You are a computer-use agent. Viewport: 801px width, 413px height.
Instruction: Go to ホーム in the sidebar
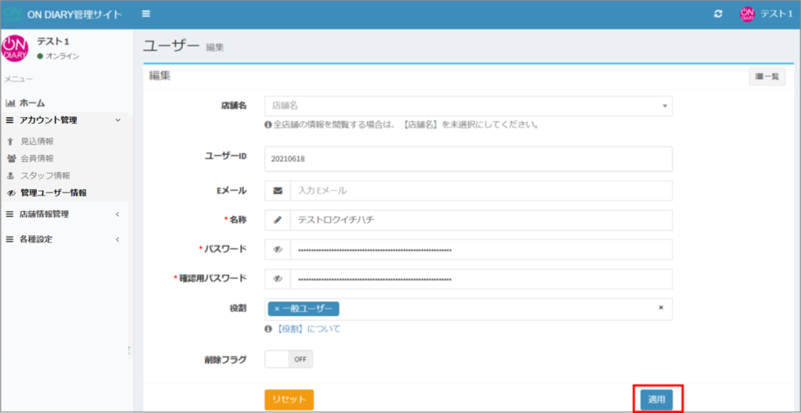(31, 103)
